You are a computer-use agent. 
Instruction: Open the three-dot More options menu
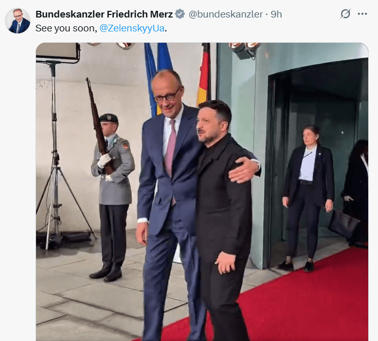pos(363,14)
